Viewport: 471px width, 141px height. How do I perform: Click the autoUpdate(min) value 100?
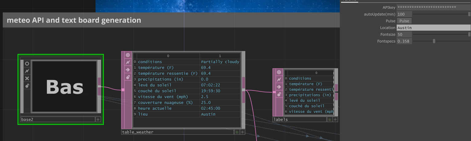pos(404,14)
